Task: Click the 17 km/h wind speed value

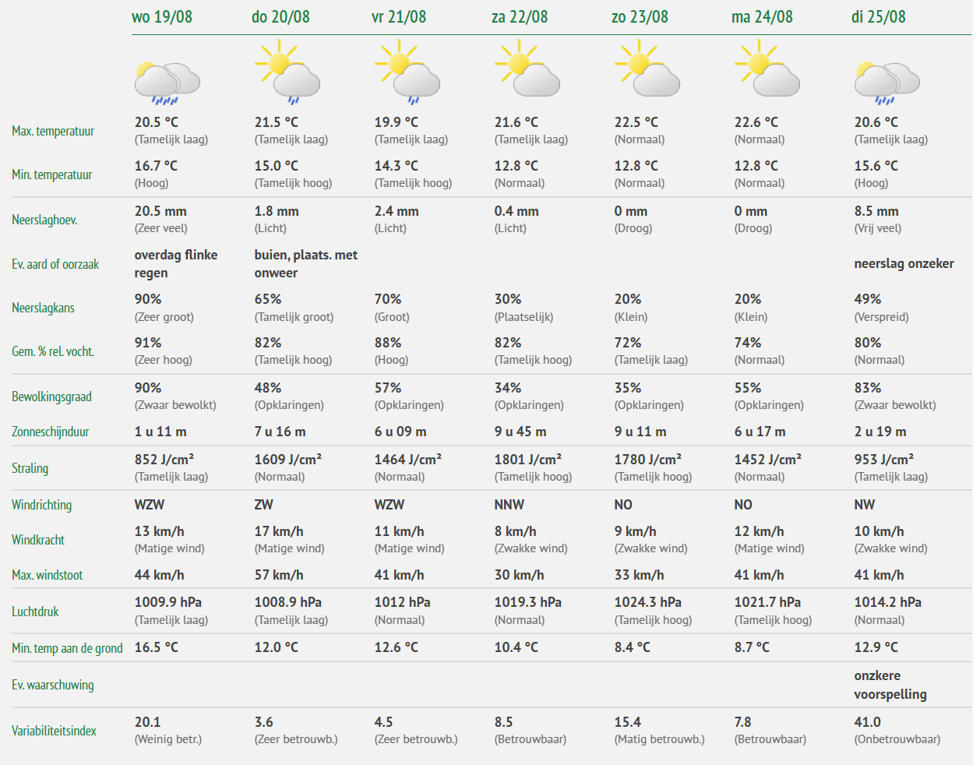Action: pos(279,531)
